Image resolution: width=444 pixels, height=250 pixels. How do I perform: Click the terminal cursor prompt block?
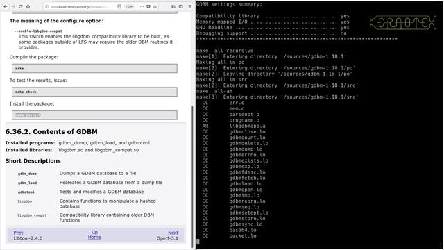click(198, 242)
